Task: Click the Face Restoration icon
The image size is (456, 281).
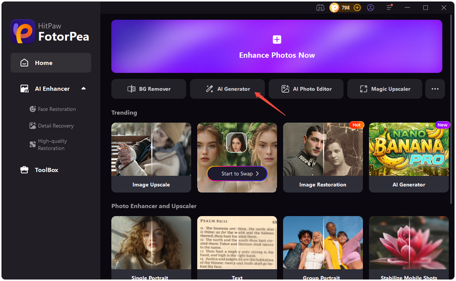Action: 33,109
